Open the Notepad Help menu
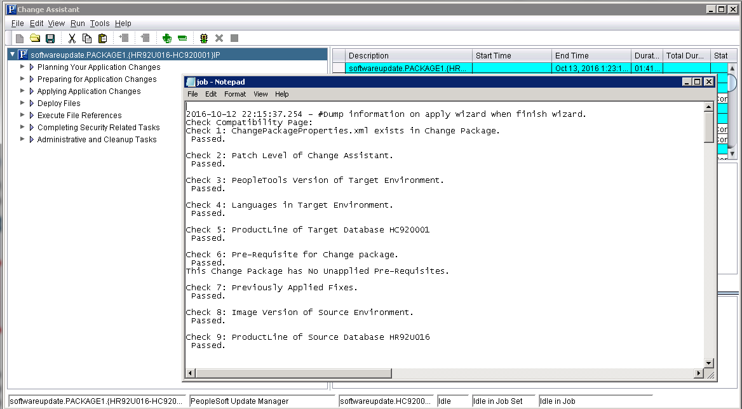Image resolution: width=742 pixels, height=409 pixels. pos(281,94)
